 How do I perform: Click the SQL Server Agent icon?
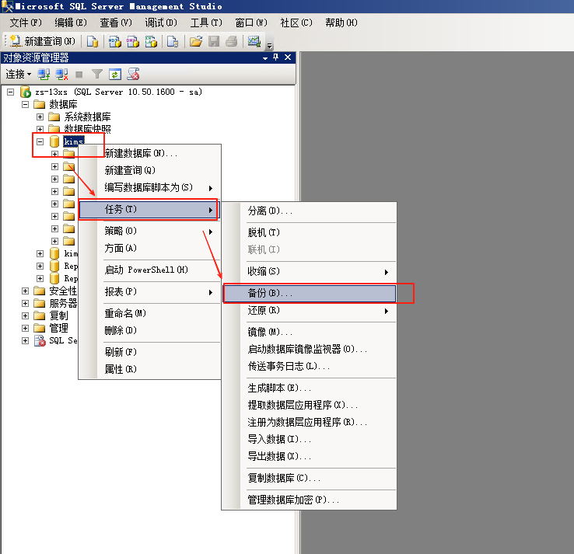(39, 340)
